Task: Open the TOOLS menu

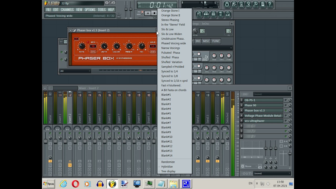Action: point(102,10)
